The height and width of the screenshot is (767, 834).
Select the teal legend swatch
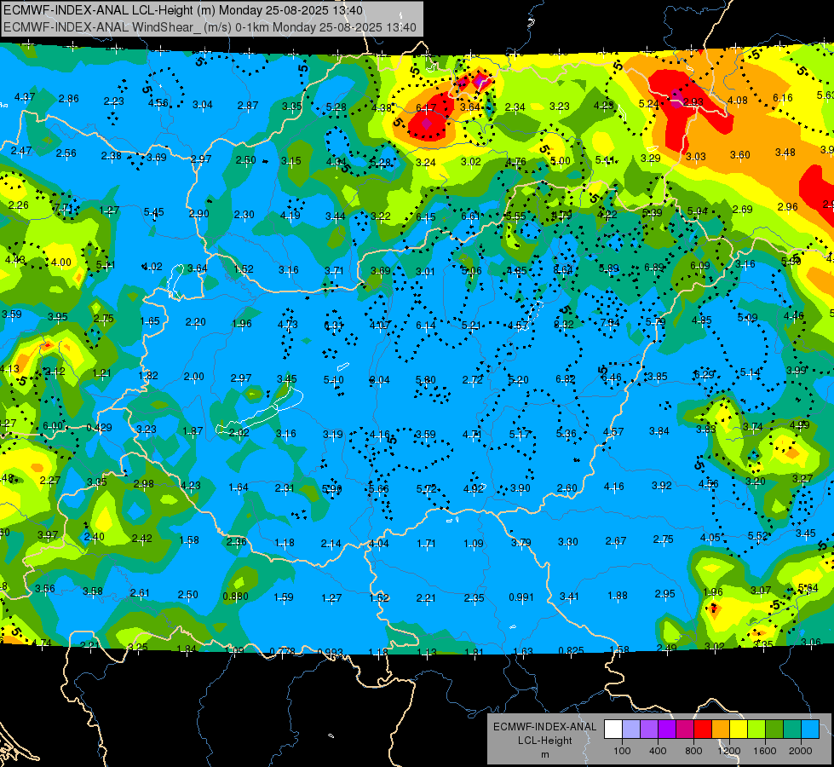click(x=792, y=730)
